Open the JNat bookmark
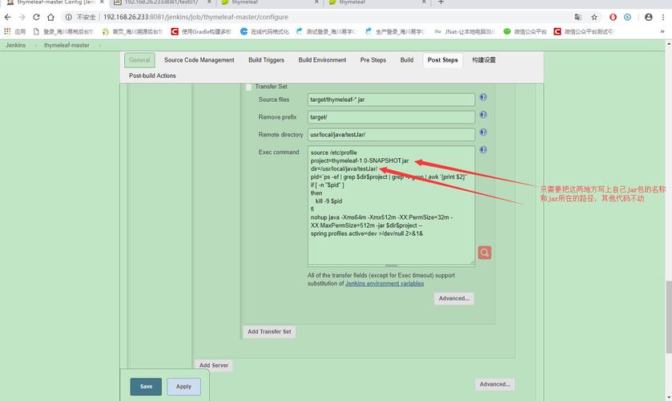Viewport: 672px width, 401px height. [465, 32]
